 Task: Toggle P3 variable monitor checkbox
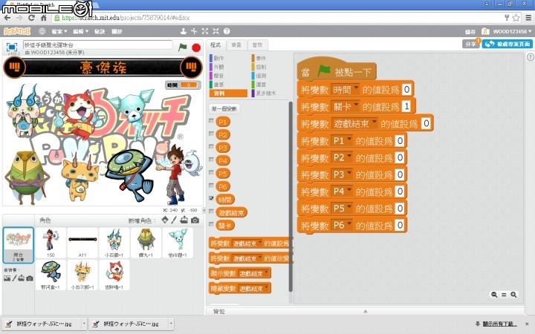click(211, 146)
